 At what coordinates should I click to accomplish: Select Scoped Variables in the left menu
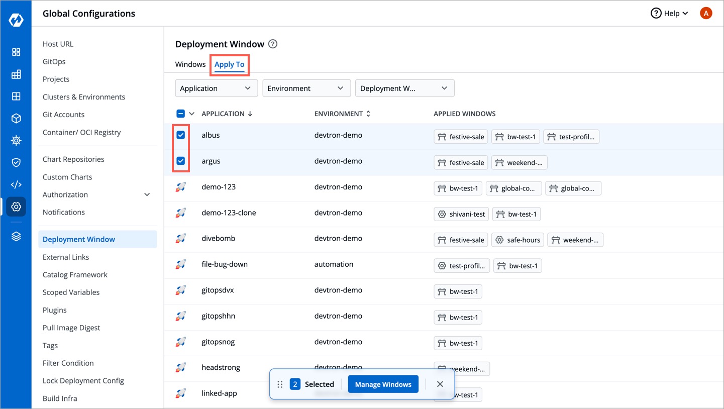(71, 292)
